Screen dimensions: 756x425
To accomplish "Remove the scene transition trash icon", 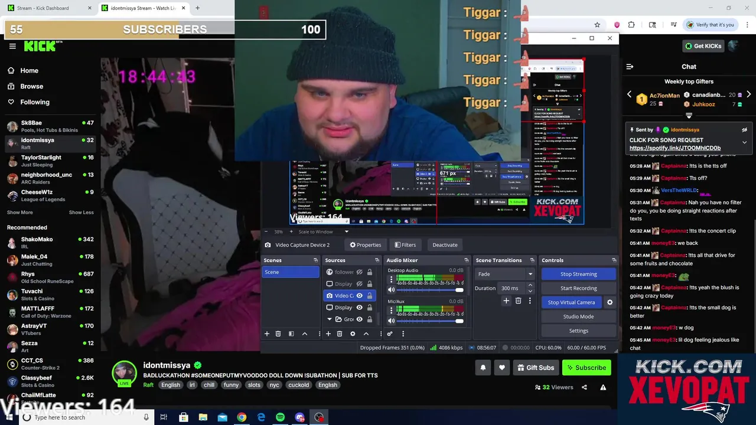I will click(518, 301).
